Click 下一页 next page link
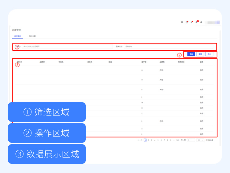This screenshot has height=173, width=230. [183, 140]
